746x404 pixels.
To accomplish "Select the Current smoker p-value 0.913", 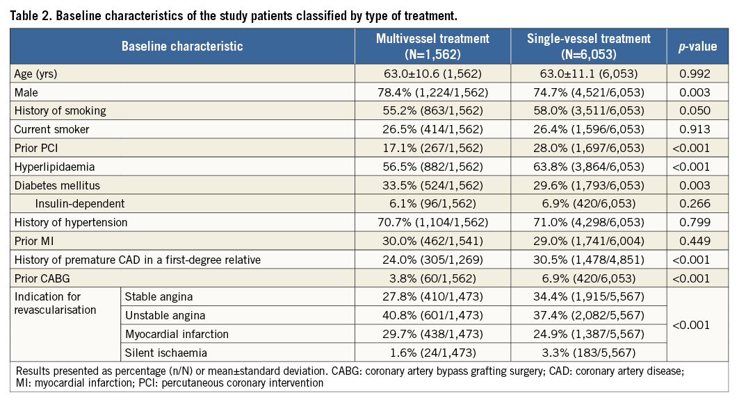I will pyautogui.click(x=697, y=129).
